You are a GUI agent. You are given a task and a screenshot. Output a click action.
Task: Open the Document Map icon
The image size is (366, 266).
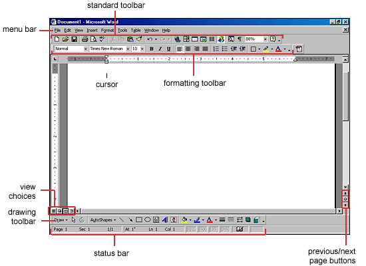231,39
